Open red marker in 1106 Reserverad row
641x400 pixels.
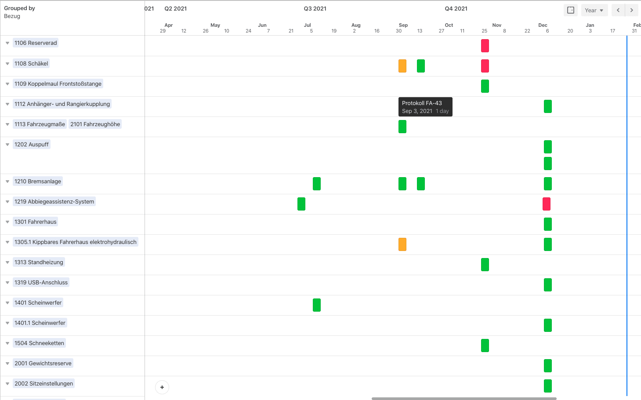coord(485,46)
